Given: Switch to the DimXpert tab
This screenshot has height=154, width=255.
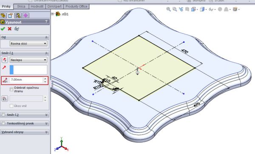Looking at the screenshot, I should (x=54, y=6).
